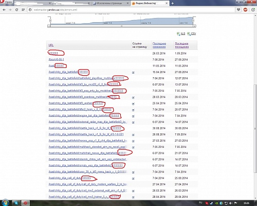Open the volume icon in system tray
257x206 pixels.
click(x=231, y=203)
